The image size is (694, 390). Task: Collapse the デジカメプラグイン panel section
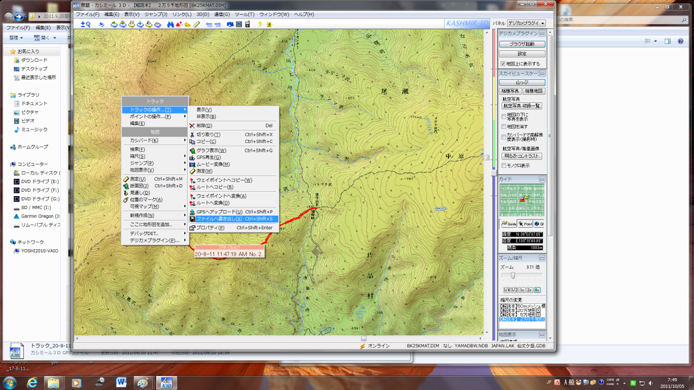pos(542,34)
